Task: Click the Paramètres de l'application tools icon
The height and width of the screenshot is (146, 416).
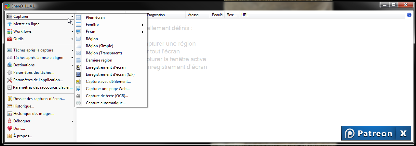Action: 10,80
